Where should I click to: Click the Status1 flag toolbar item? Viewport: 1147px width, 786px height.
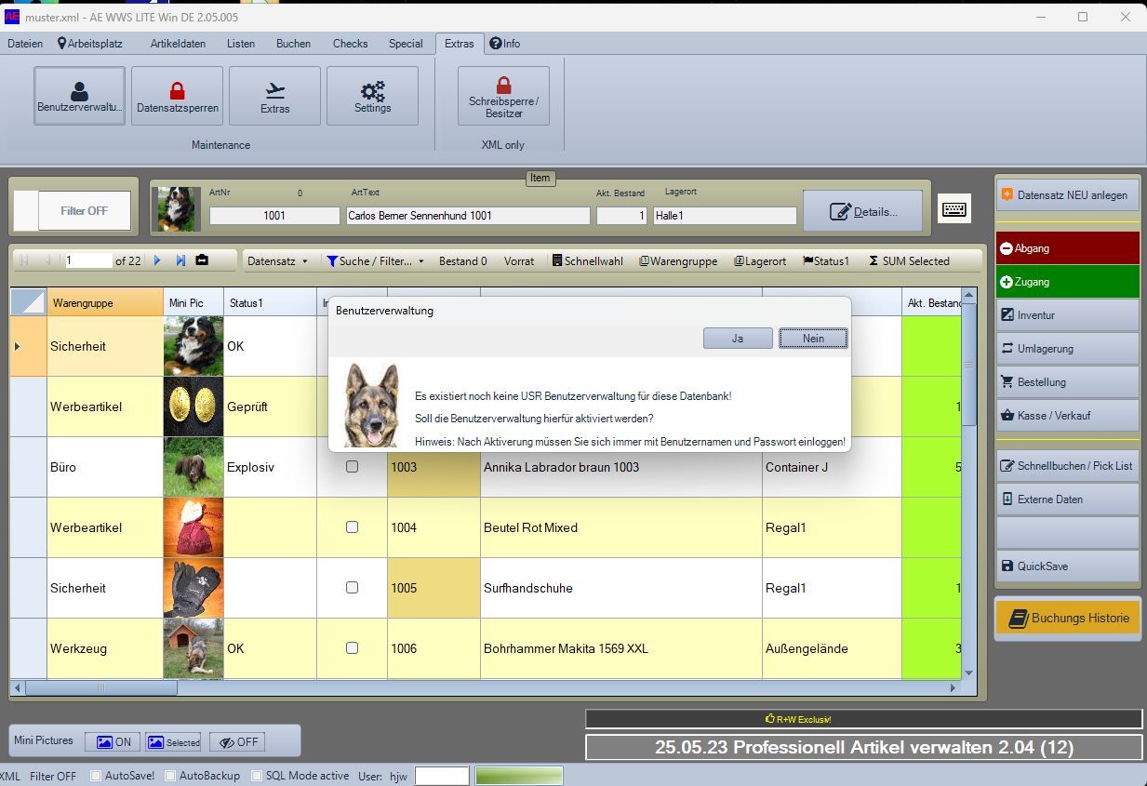click(x=825, y=261)
